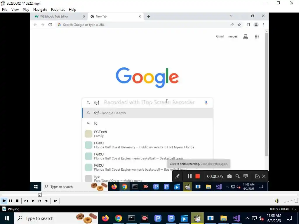Close the W3Schools Tryit Editor tab

point(84,17)
